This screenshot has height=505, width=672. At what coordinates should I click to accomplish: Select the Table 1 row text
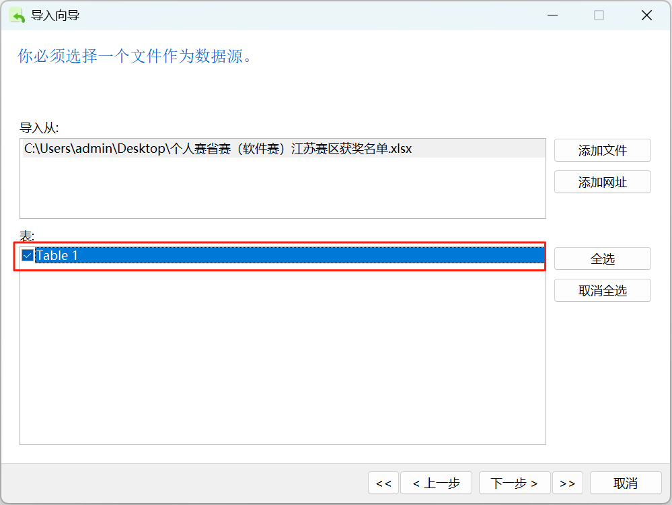pos(57,256)
